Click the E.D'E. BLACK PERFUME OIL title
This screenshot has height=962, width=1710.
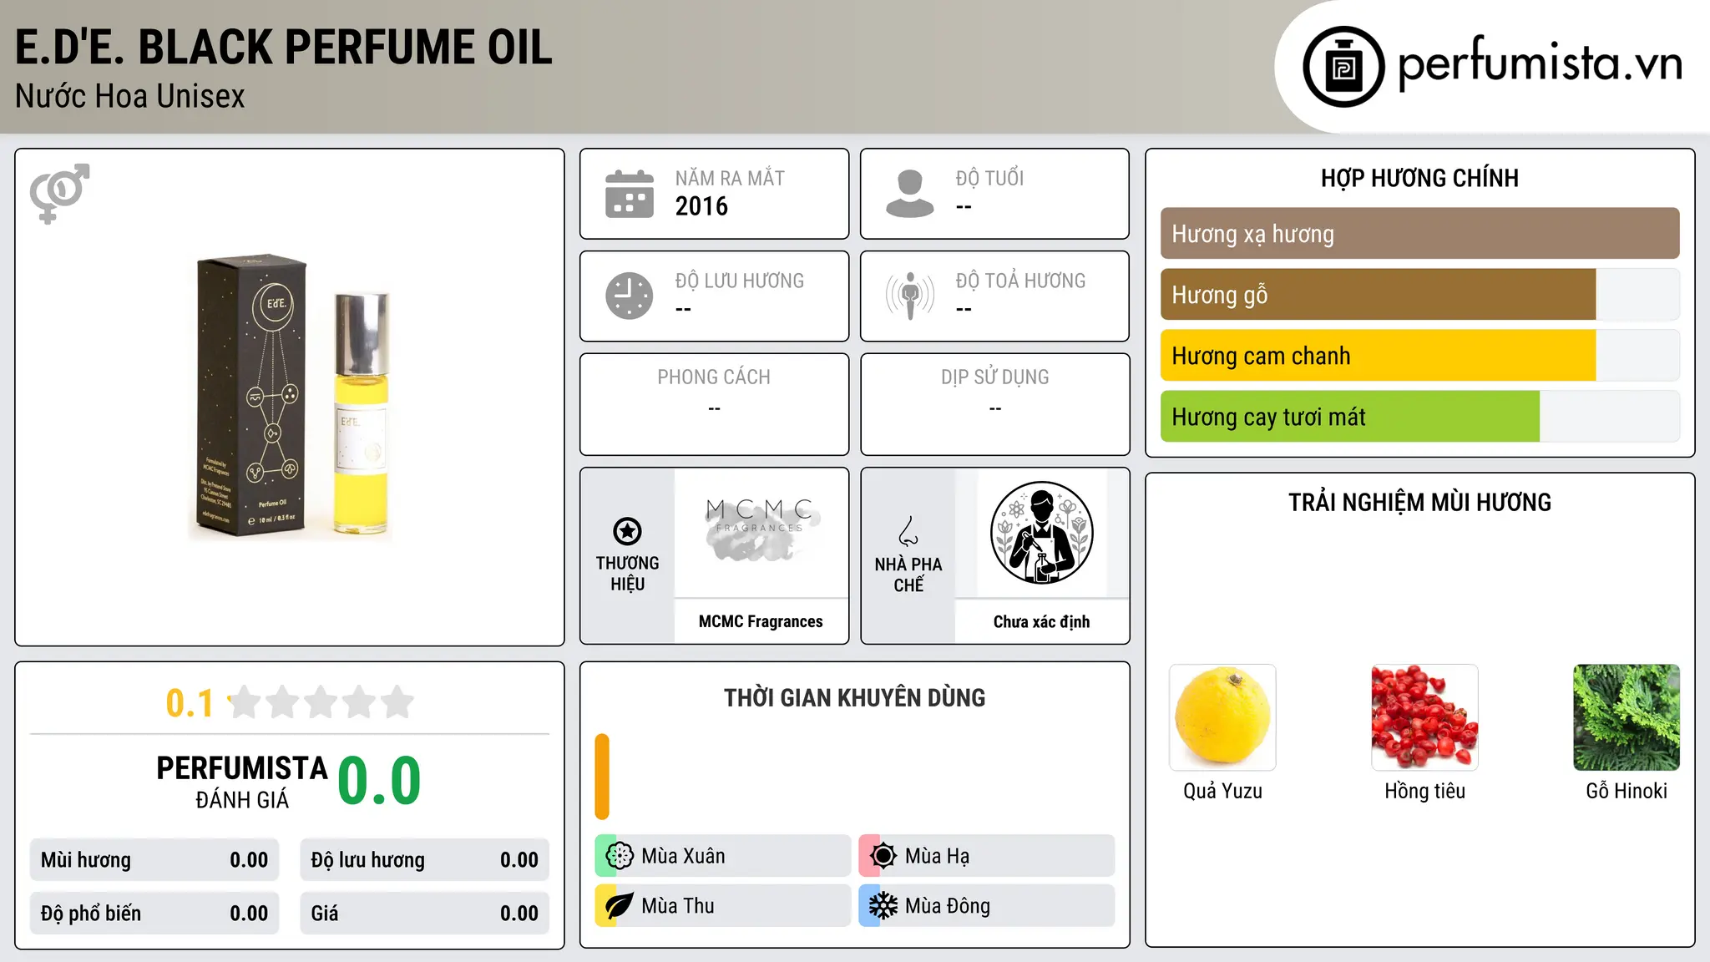(284, 47)
